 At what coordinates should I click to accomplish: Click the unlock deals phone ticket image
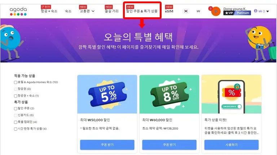(x=232, y=94)
